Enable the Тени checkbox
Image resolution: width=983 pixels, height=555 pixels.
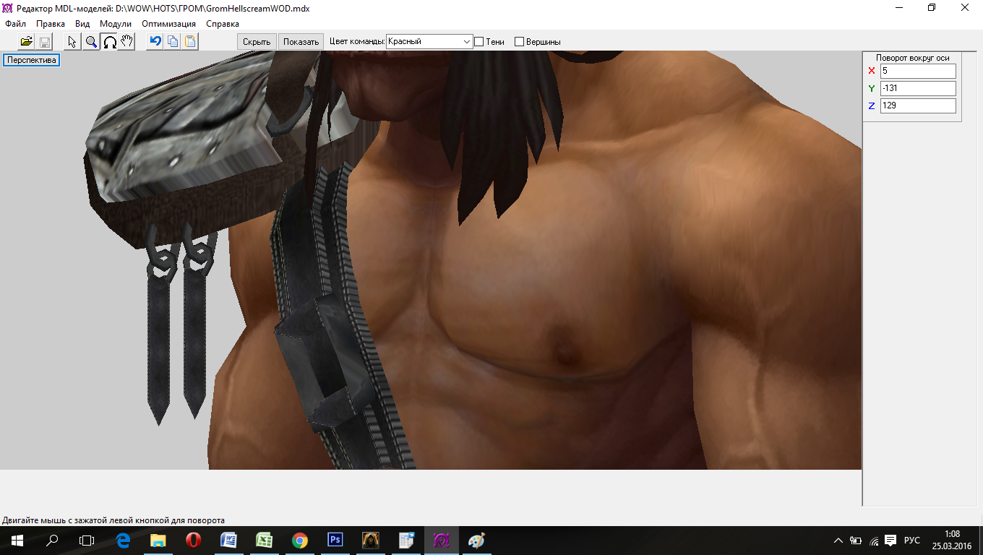[x=478, y=42]
